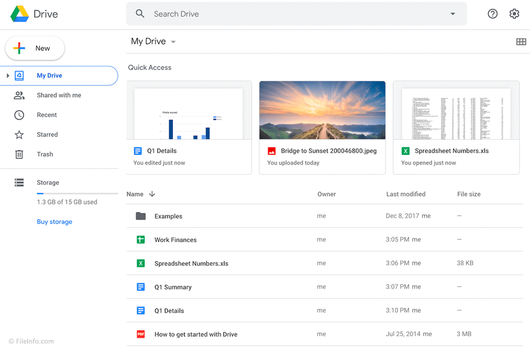Click the storage usage progress bar
Image resolution: width=530 pixels, height=352 pixels.
pos(77,193)
